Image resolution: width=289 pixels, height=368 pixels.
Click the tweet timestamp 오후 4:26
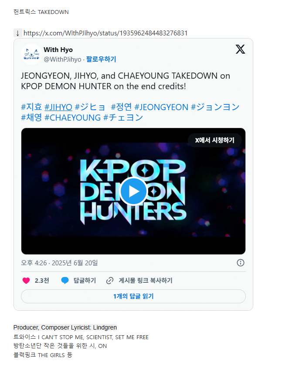click(34, 263)
